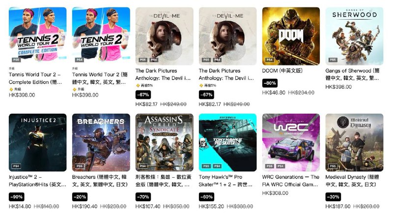Select Assassin's Creed Syndicate Gold Edition cover
The width and height of the screenshot is (393, 221).
[165, 143]
